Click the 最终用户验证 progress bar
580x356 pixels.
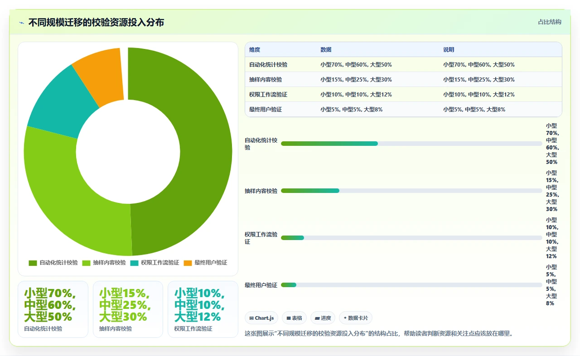tap(411, 285)
